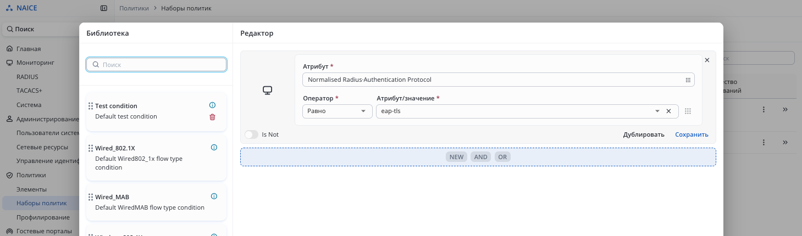
Task: Show info for Test condition
Action: click(x=213, y=105)
